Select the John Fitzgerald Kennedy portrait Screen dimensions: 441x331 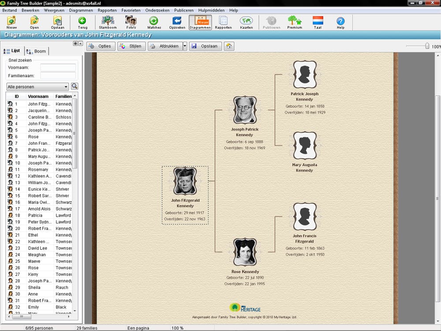pos(185,181)
